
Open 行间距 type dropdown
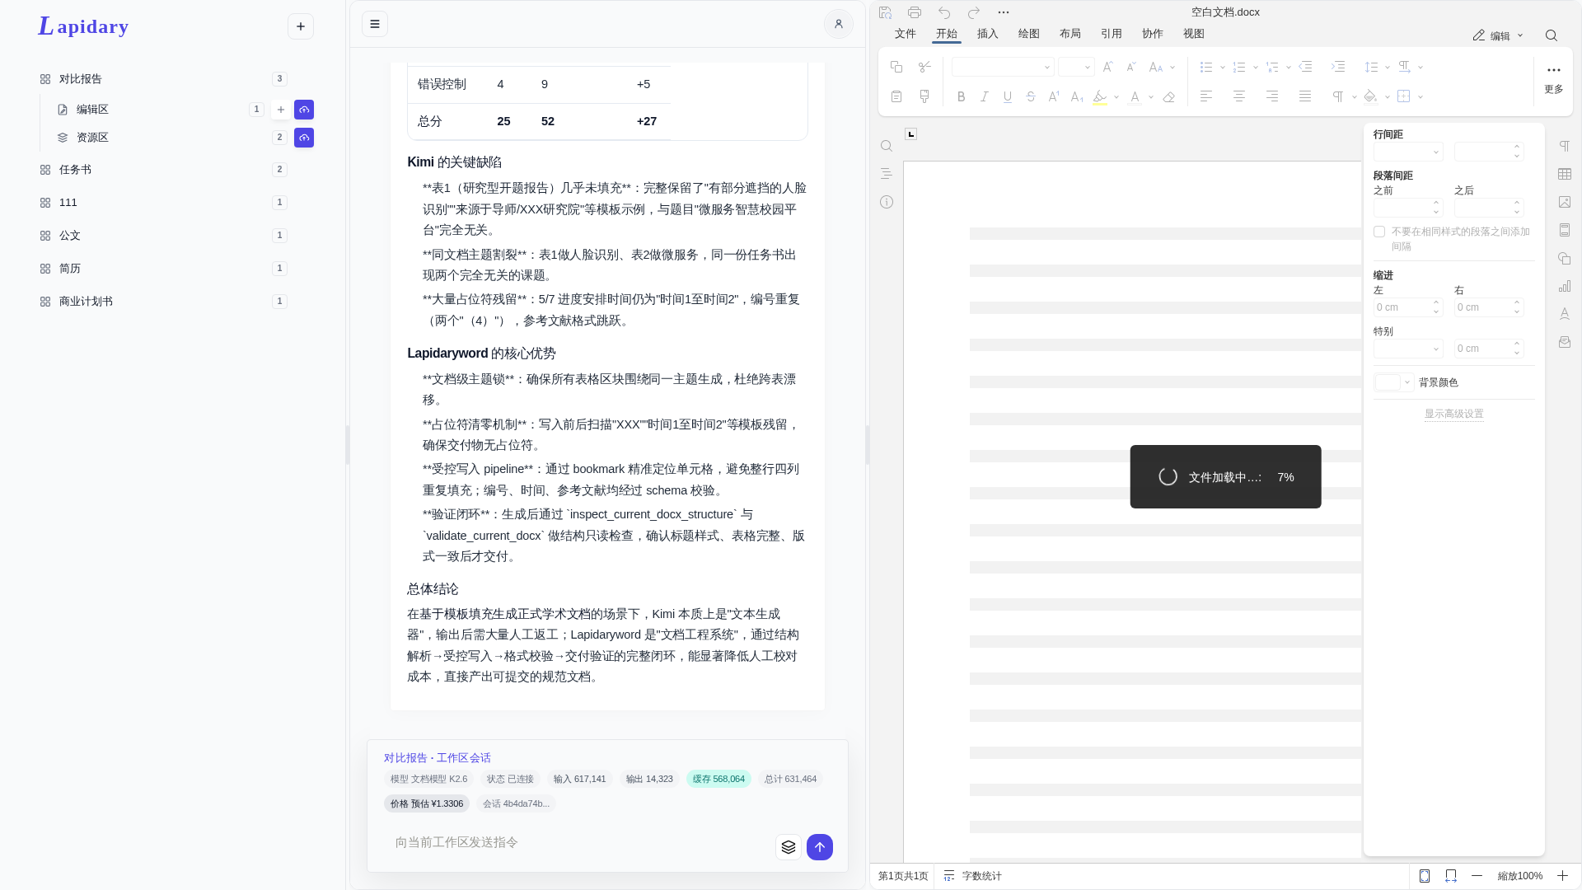pos(1408,152)
